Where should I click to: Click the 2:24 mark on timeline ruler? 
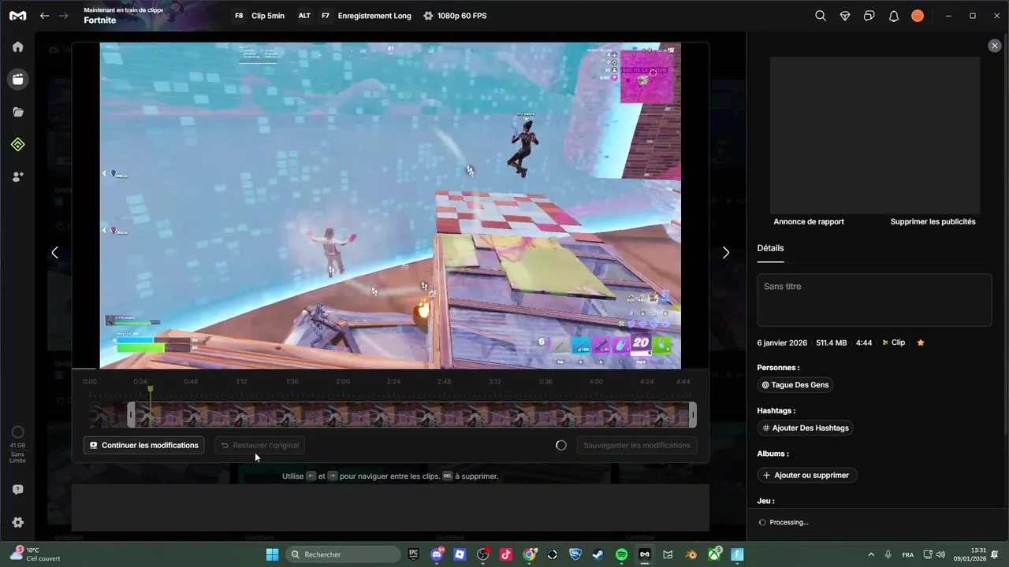[393, 381]
